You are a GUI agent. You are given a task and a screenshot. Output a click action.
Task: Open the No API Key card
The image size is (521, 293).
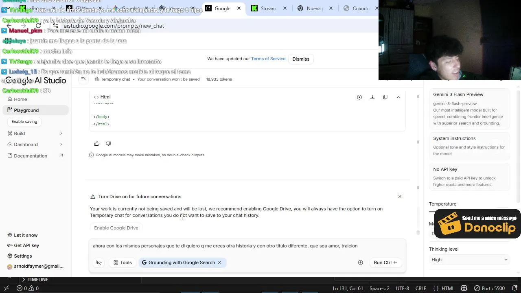tap(469, 177)
